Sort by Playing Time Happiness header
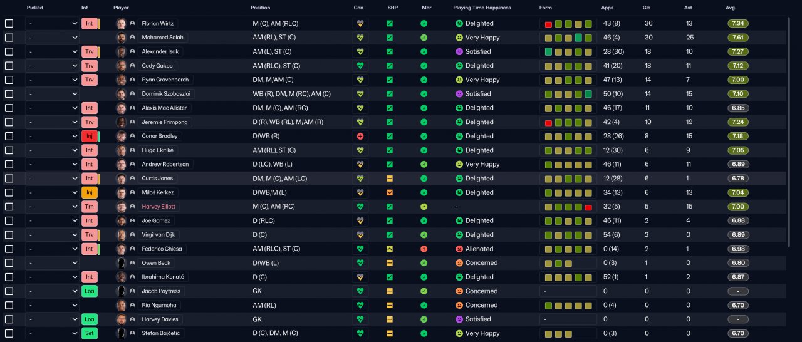802x342 pixels. coord(482,8)
